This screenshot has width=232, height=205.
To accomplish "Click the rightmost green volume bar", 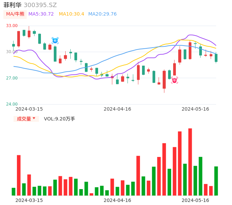I will coord(216,181).
